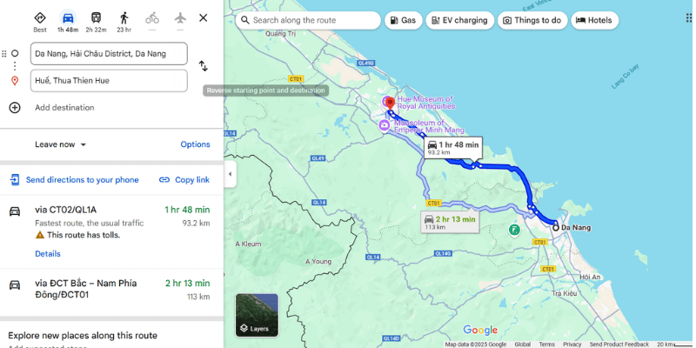This screenshot has width=696, height=348.
Task: Close the directions panel
Action: point(204,17)
